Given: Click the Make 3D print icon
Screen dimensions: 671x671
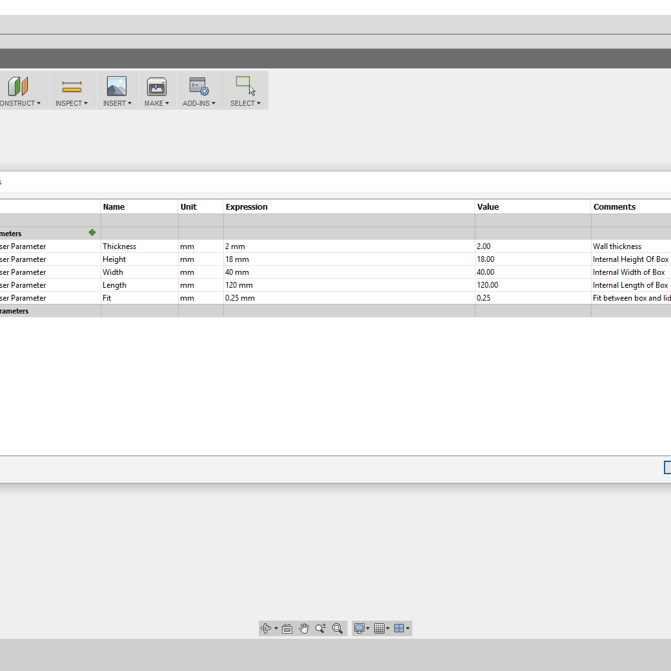Looking at the screenshot, I should pos(157,86).
